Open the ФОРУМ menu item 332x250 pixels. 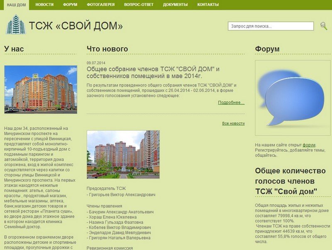70,5
